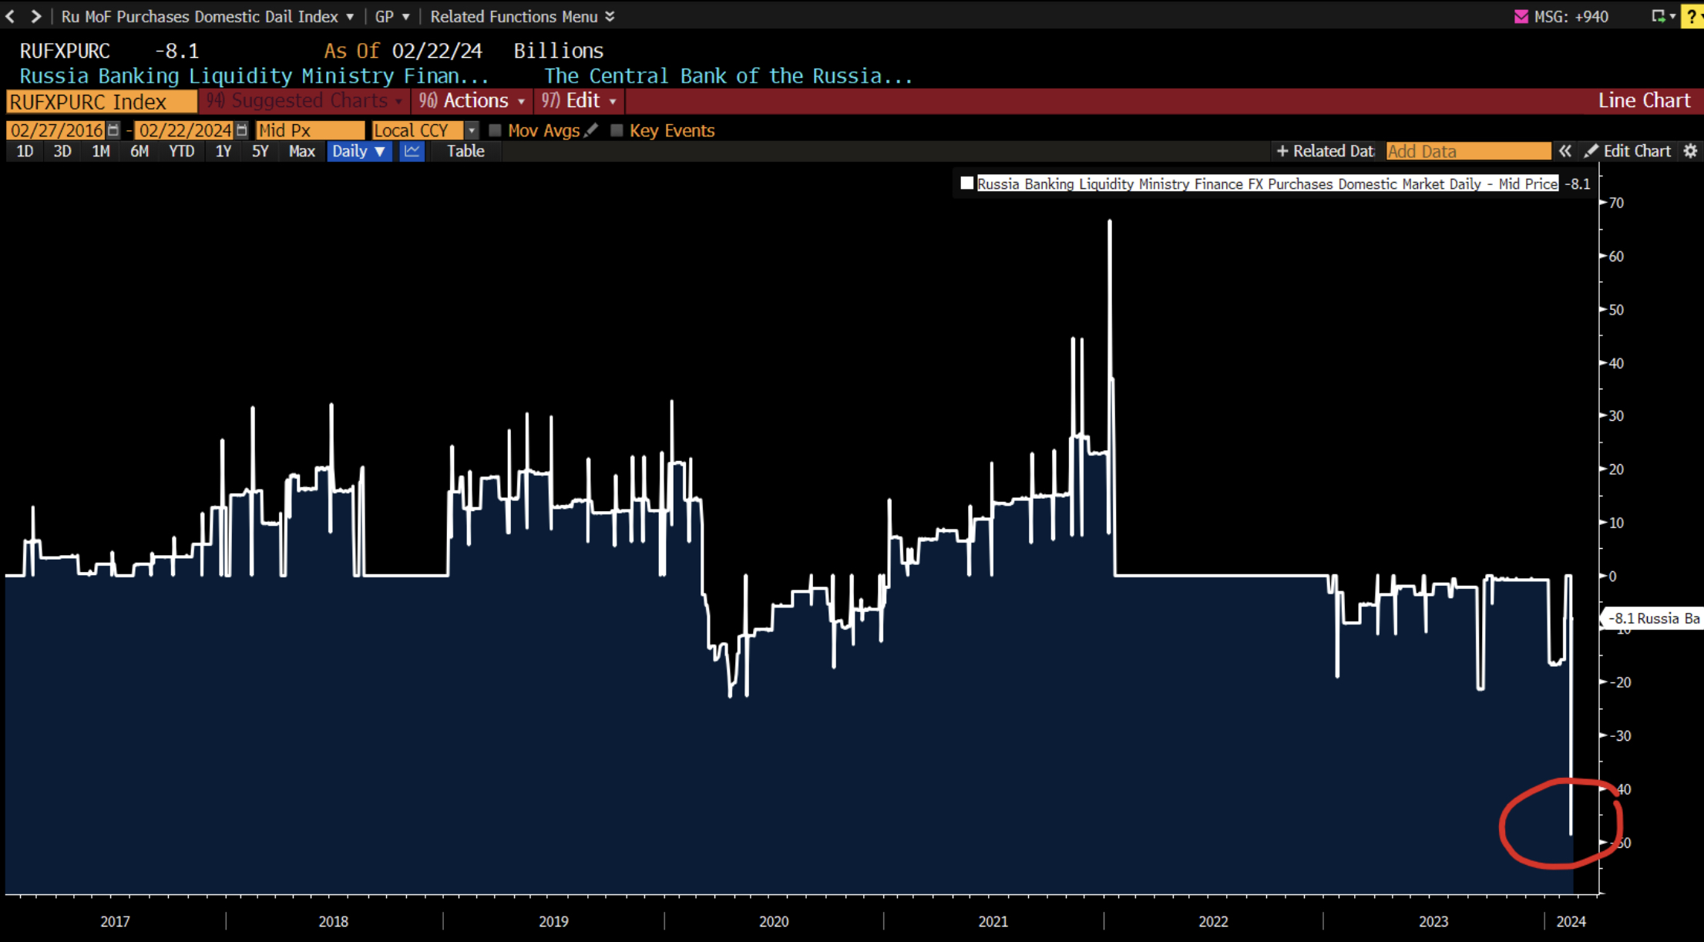The image size is (1704, 942).
Task: Click the yellow help question mark icon
Action: click(x=1692, y=16)
